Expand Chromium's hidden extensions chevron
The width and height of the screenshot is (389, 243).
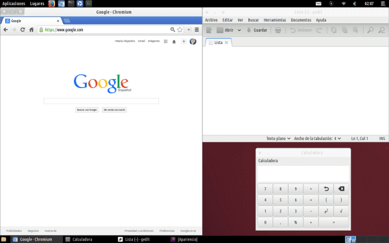click(189, 30)
